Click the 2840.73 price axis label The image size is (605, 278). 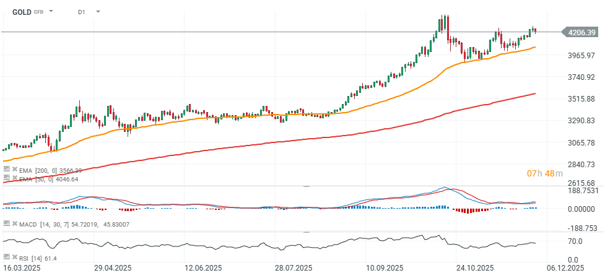tap(582, 165)
